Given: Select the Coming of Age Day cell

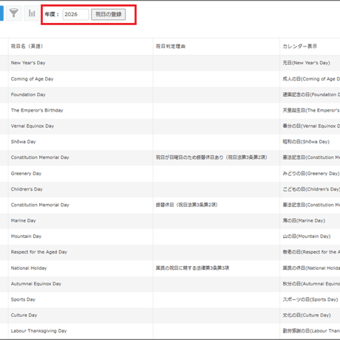Looking at the screenshot, I should tap(81, 79).
